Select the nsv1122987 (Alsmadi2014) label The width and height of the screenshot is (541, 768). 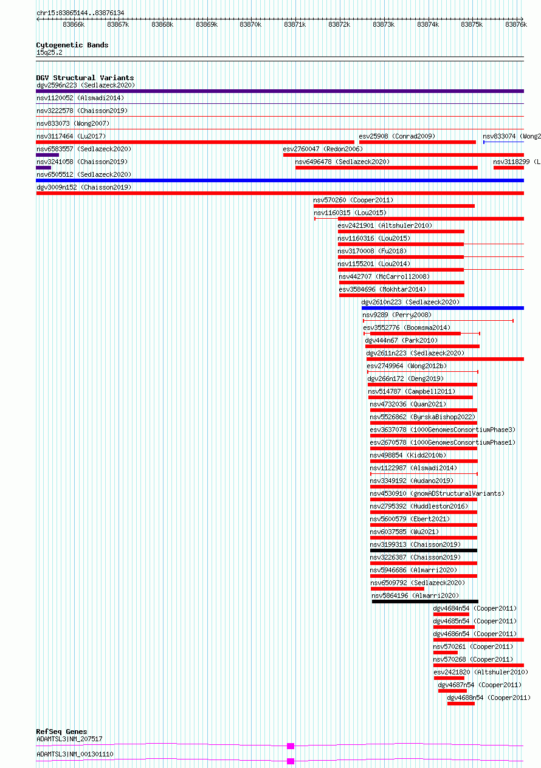tap(413, 468)
